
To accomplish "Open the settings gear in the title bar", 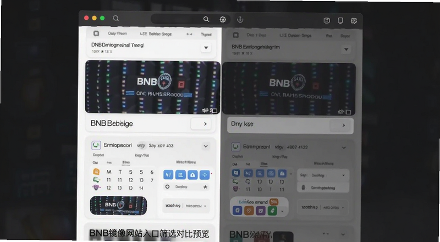I will point(354,20).
